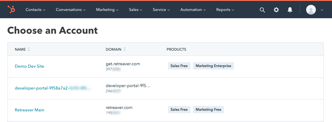
Task: Open the Contacts dropdown menu
Action: [x=35, y=10]
